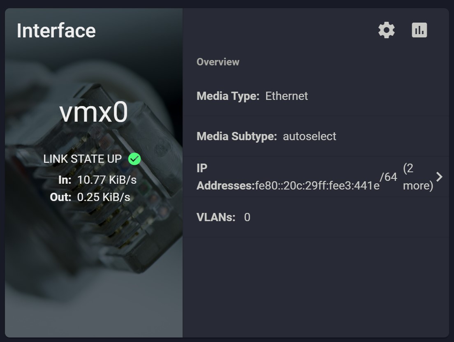The width and height of the screenshot is (454, 342).
Task: Click the Out traffic rate value
Action: coord(104,197)
